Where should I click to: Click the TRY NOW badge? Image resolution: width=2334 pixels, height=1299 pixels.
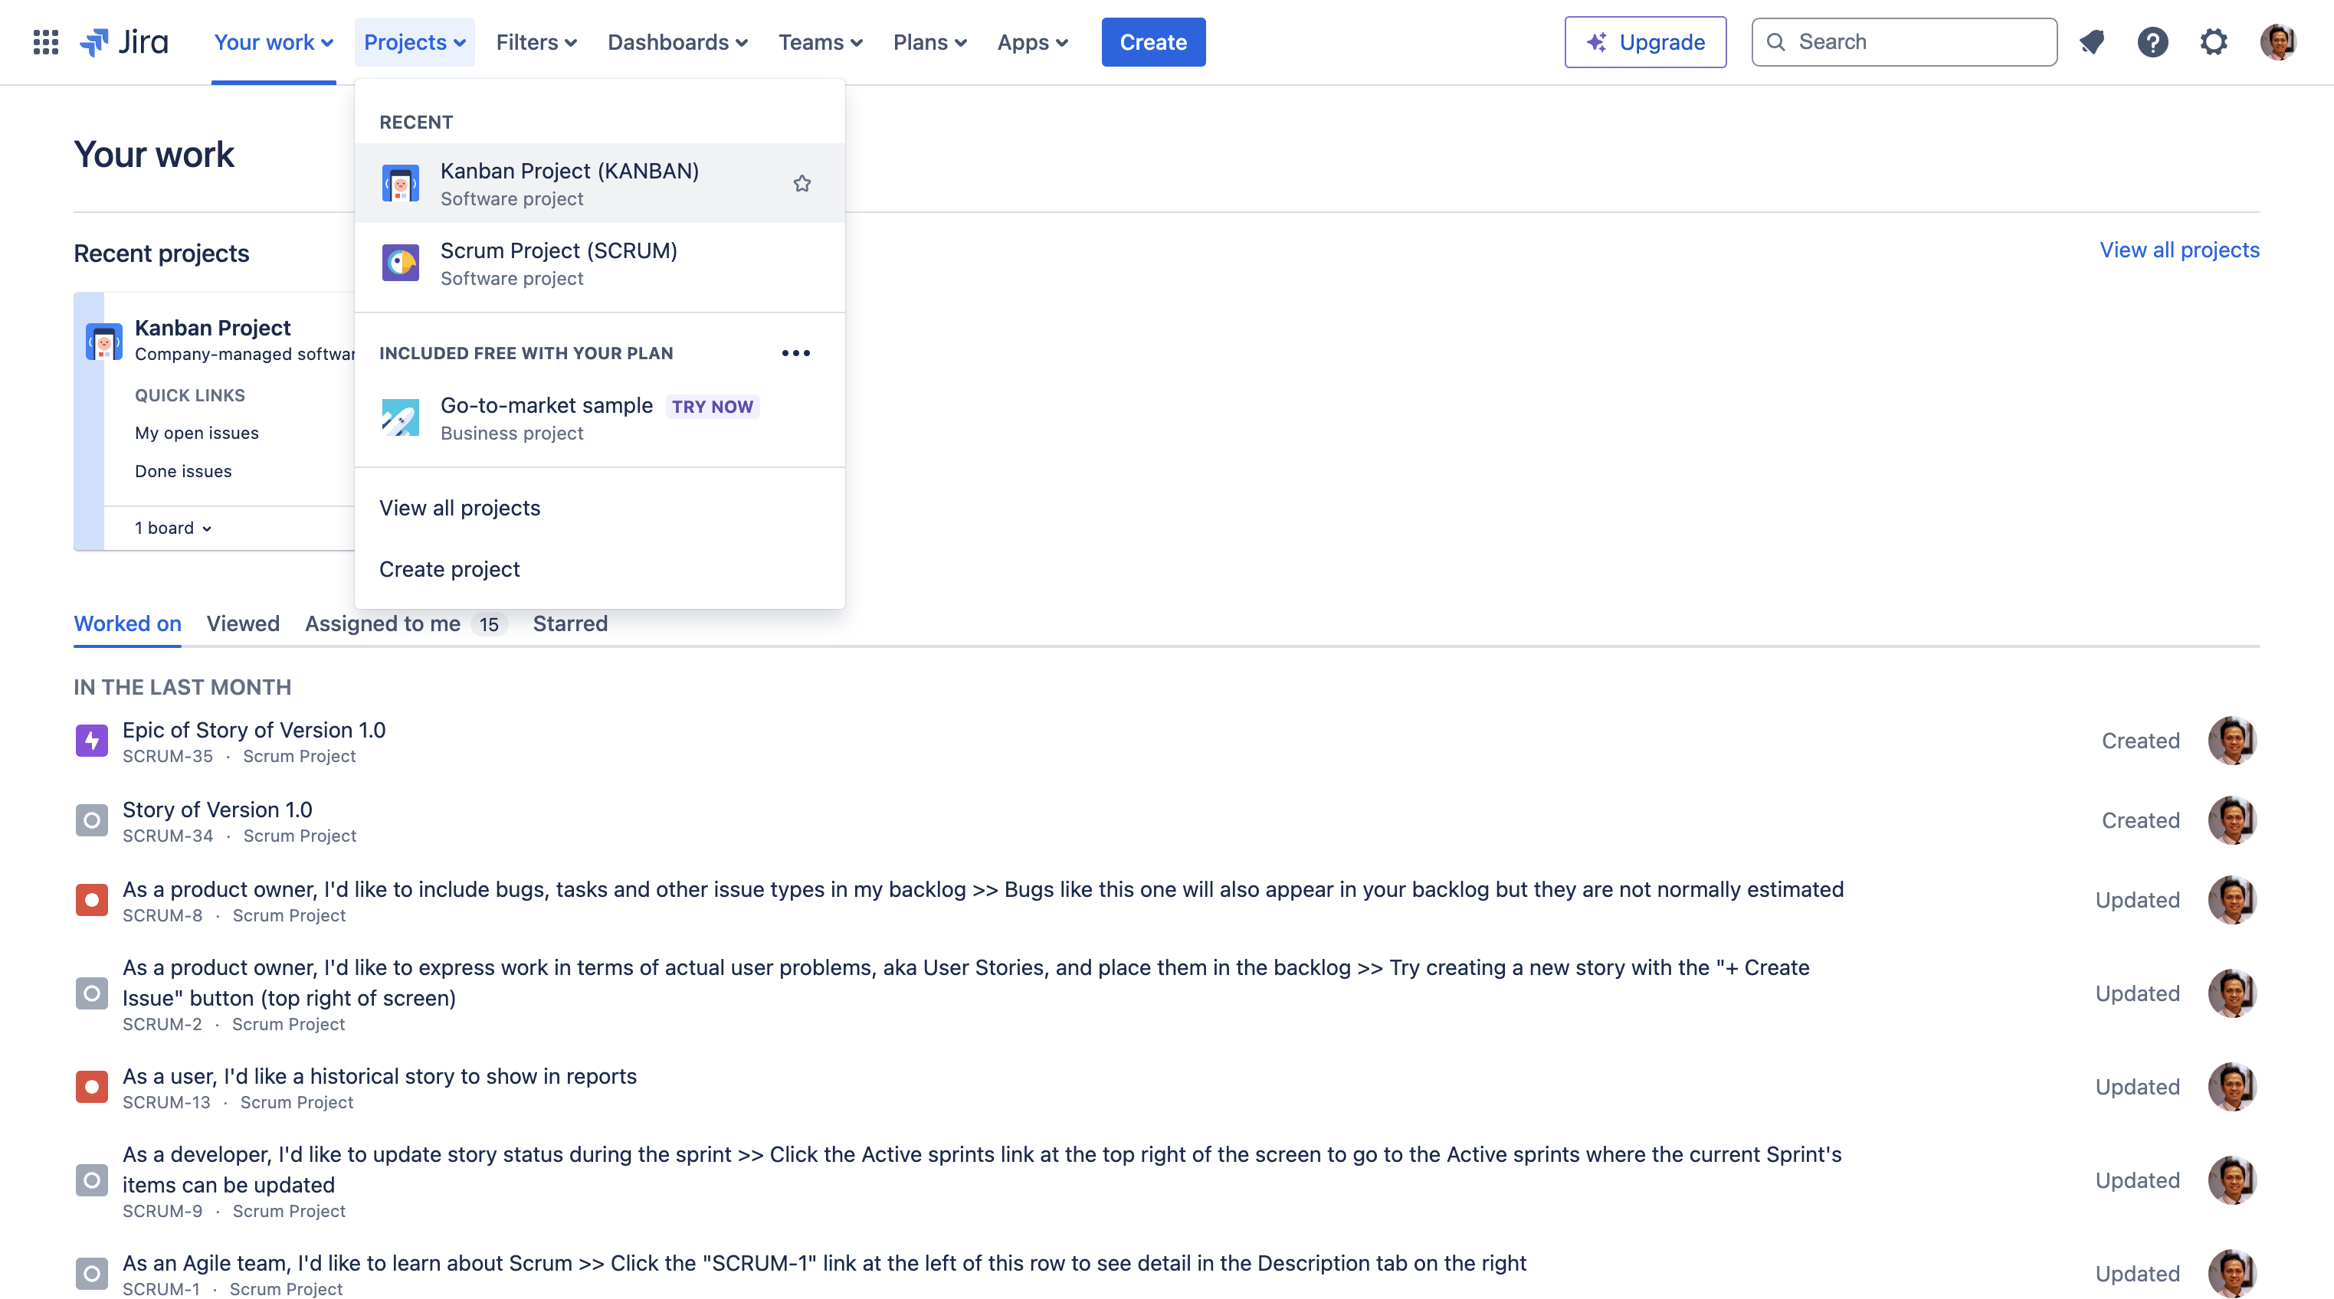pyautogui.click(x=712, y=407)
